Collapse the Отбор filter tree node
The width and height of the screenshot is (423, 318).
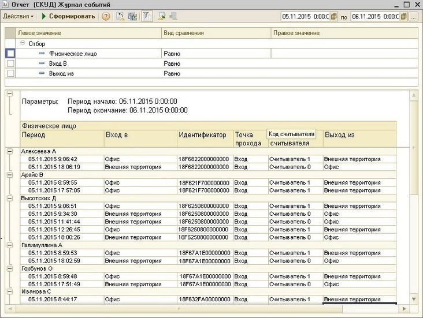[x=23, y=43]
